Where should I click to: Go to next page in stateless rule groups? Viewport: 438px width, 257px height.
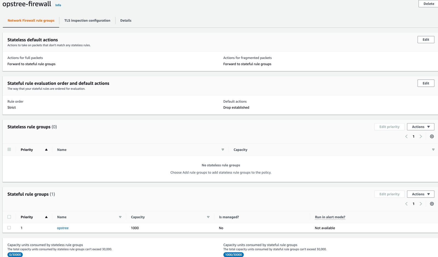(x=421, y=136)
